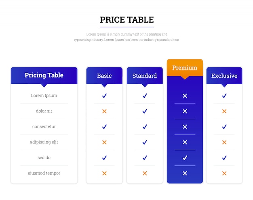Click Basic column eiusmod tempor orange cross
Screen dimensions: 253x200
pyautogui.click(x=104, y=173)
